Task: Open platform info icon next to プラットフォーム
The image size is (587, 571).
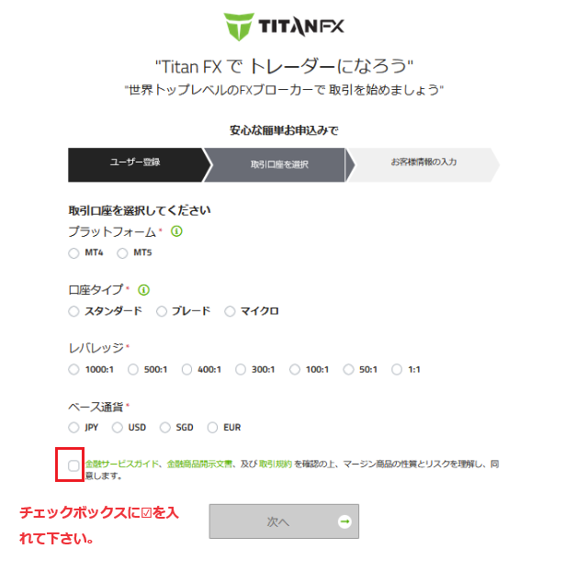Action: coord(176,231)
